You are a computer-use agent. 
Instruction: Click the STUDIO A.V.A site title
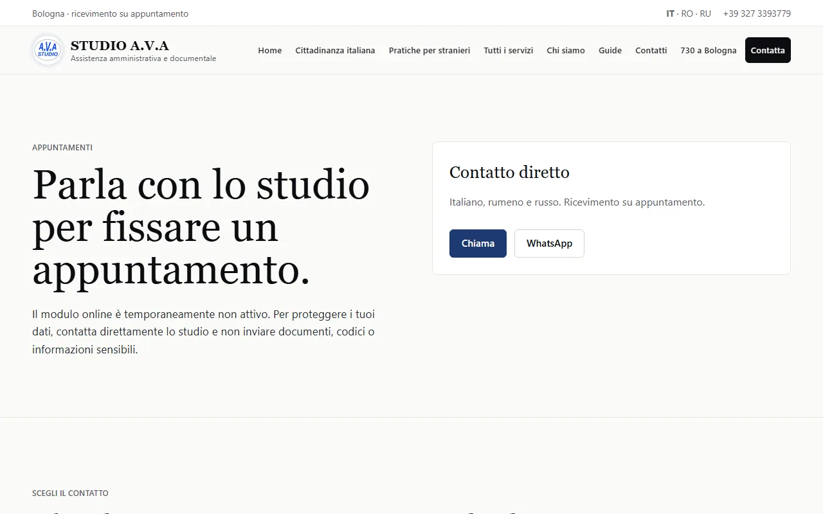(x=120, y=46)
